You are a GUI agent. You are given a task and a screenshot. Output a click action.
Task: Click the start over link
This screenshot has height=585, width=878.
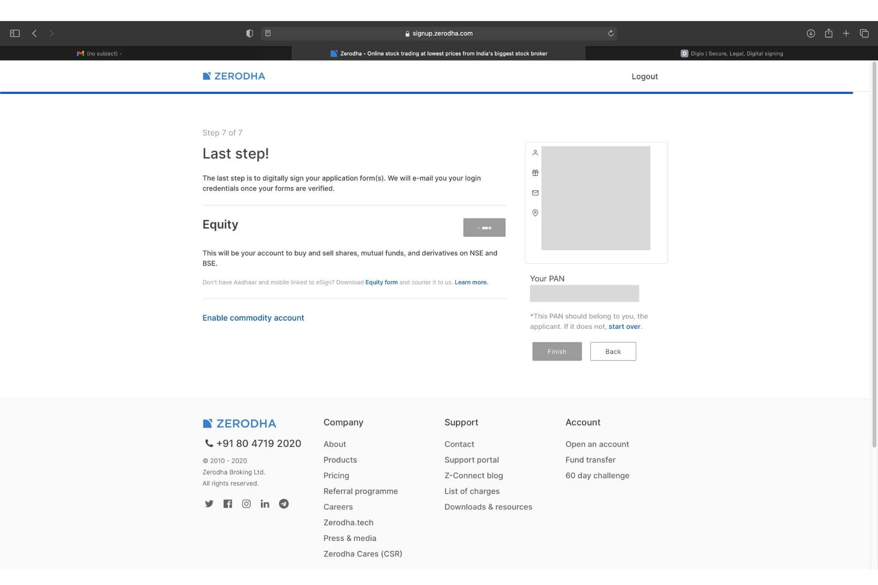click(624, 326)
